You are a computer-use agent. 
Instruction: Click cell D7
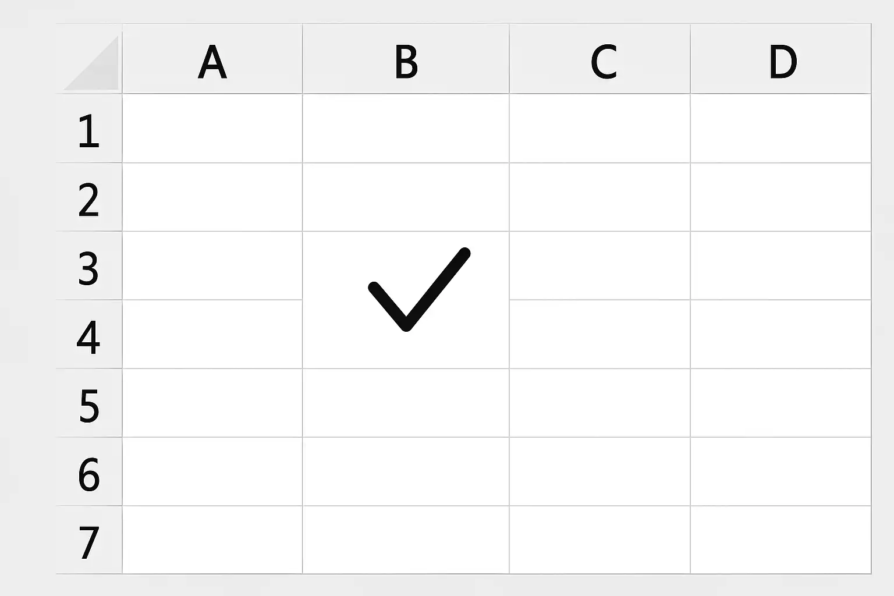click(781, 540)
